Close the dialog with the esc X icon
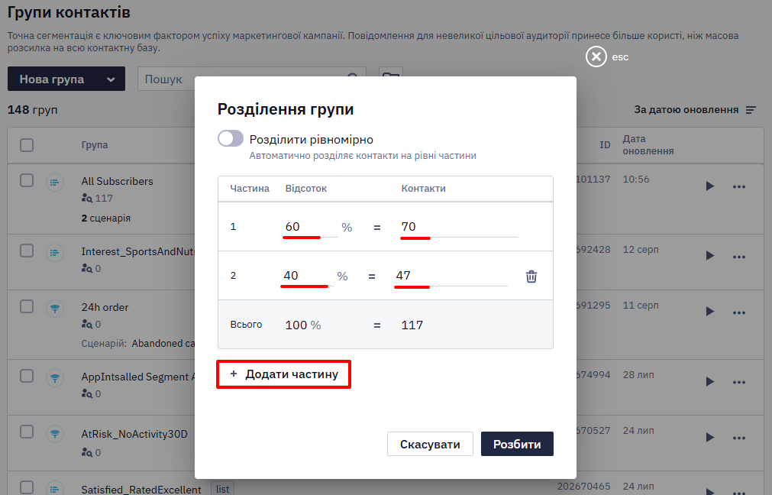 (596, 57)
